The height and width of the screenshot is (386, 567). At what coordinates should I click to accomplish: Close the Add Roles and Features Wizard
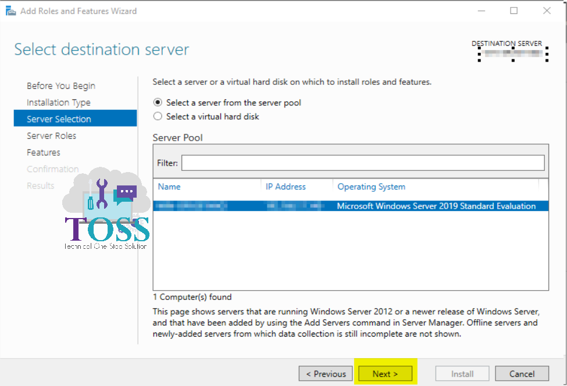pos(547,11)
